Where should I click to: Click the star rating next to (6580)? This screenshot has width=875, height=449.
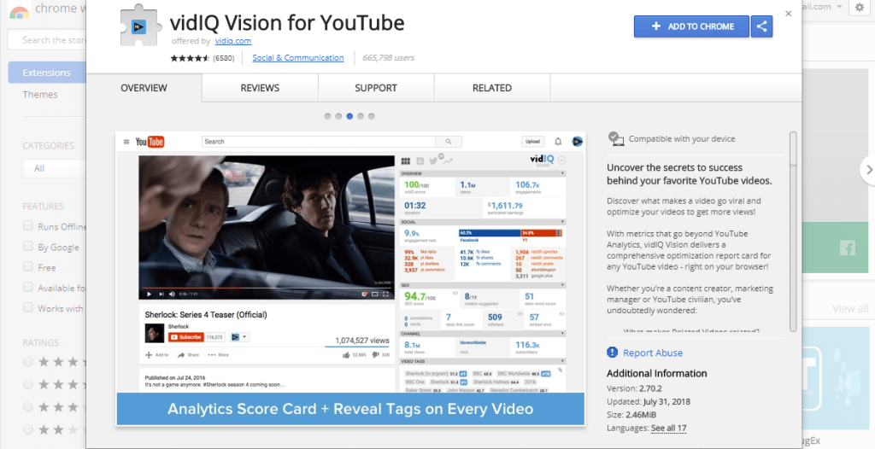(190, 58)
